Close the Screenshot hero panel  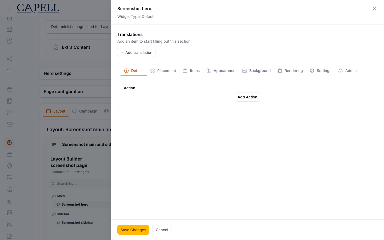click(x=374, y=9)
